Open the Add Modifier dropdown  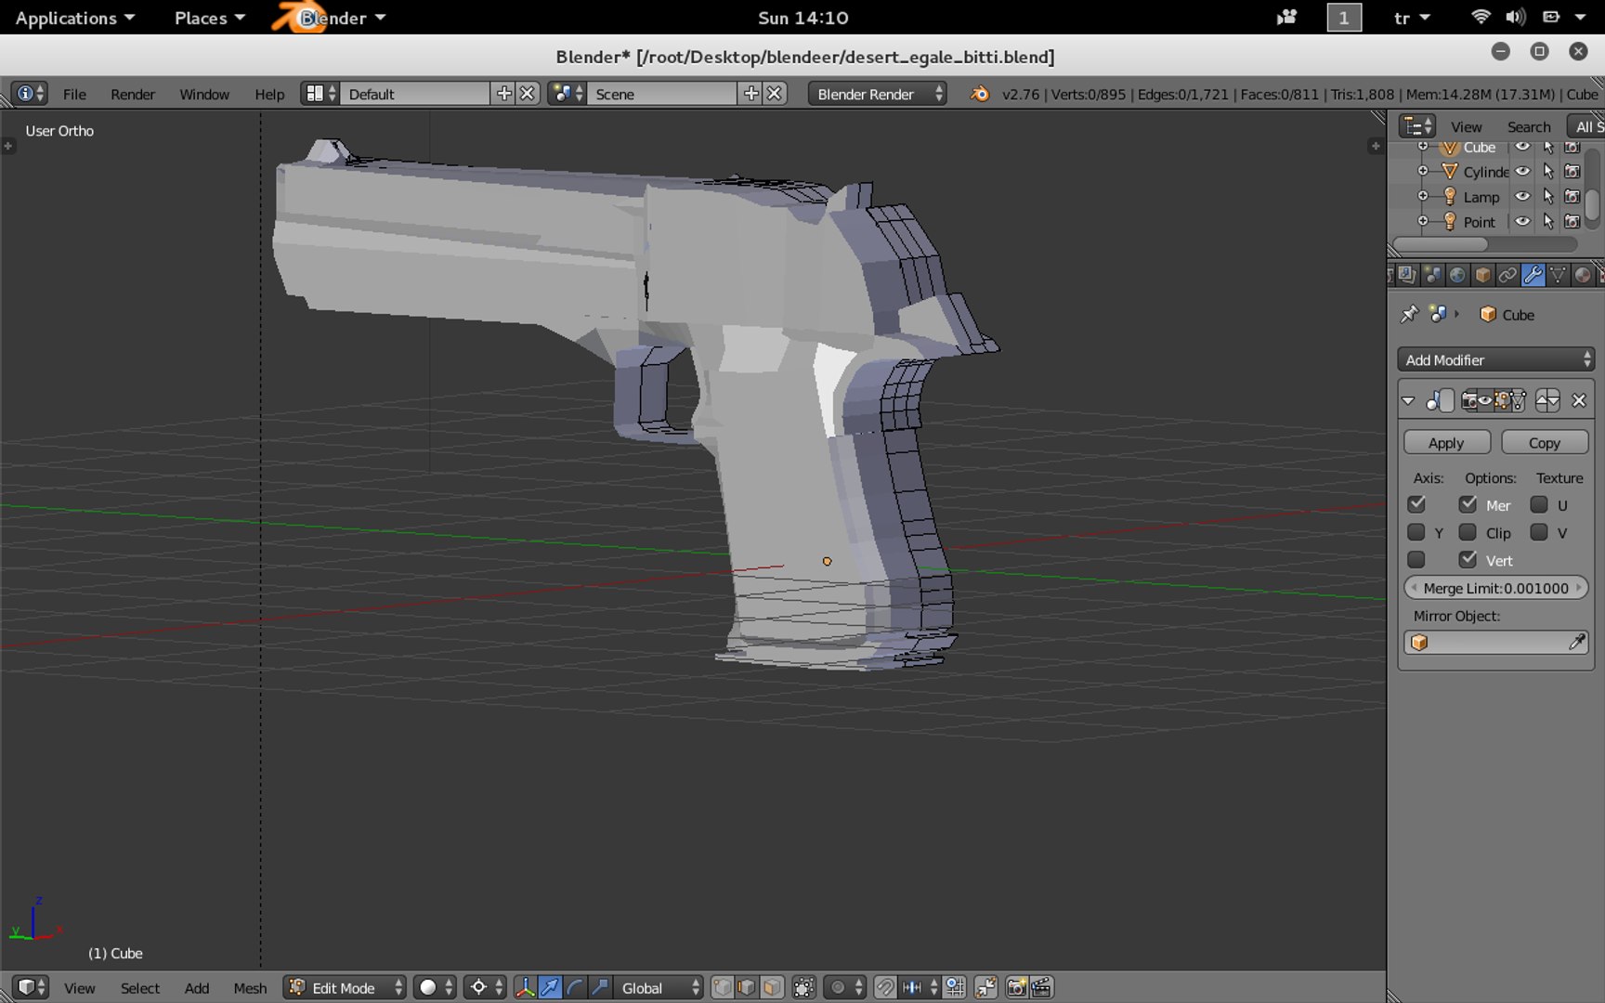(1495, 359)
